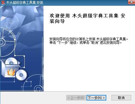Click the window title 木头超级字典工具集 安装
Screen dimensions: 135x104
(x=25, y=2)
